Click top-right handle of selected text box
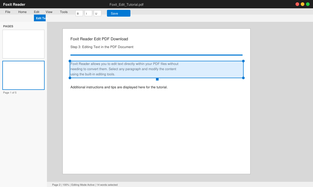This screenshot has height=187, width=313. (243, 61)
